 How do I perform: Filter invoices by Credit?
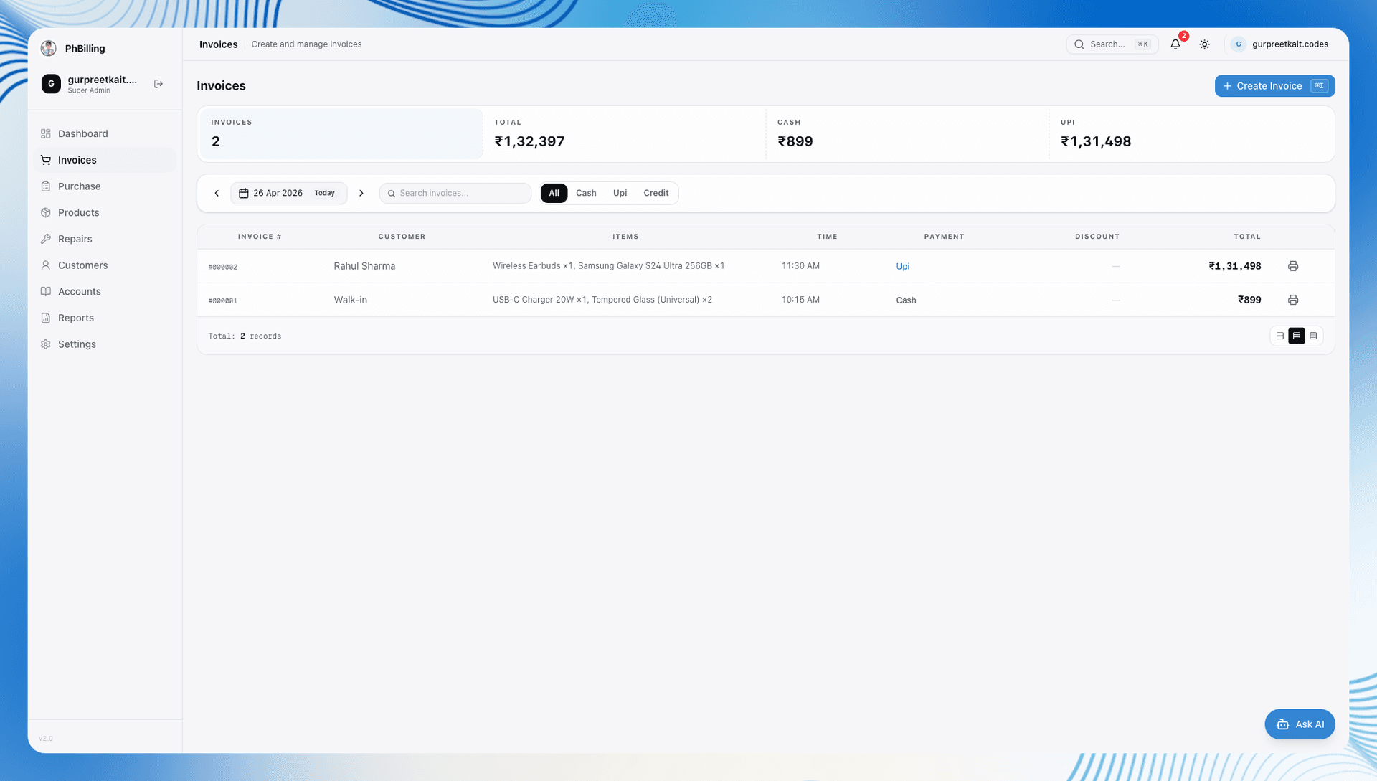click(656, 193)
